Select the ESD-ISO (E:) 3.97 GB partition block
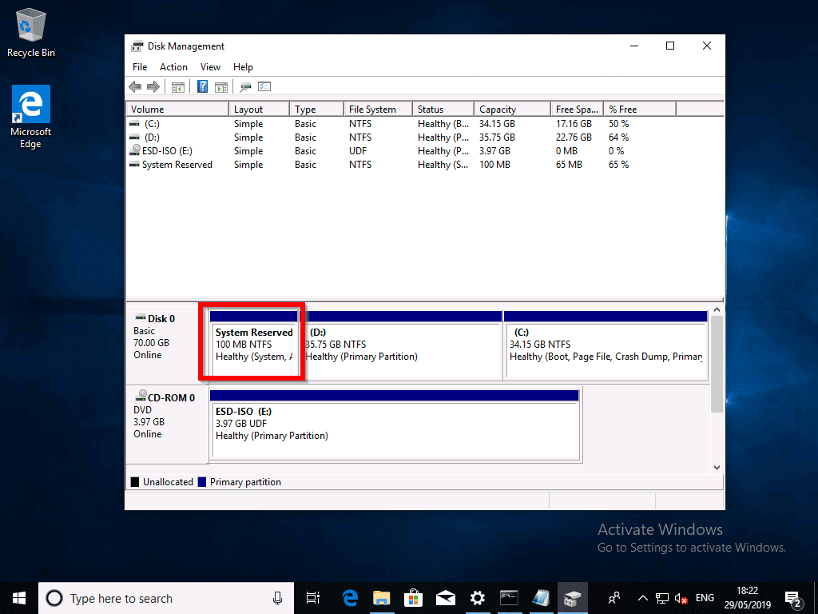818x614 pixels. point(395,425)
